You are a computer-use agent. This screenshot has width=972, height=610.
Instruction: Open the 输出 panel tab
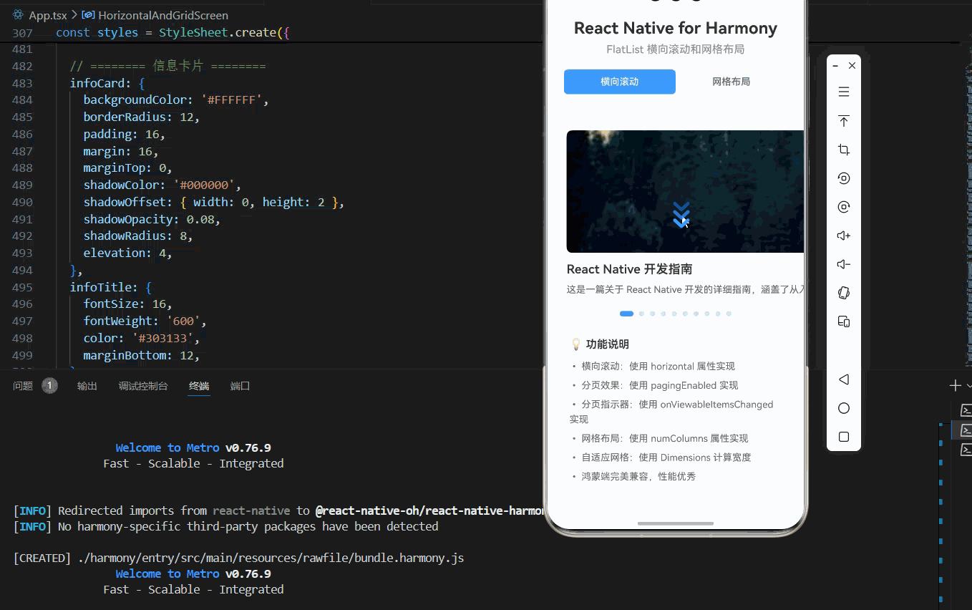[87, 386]
